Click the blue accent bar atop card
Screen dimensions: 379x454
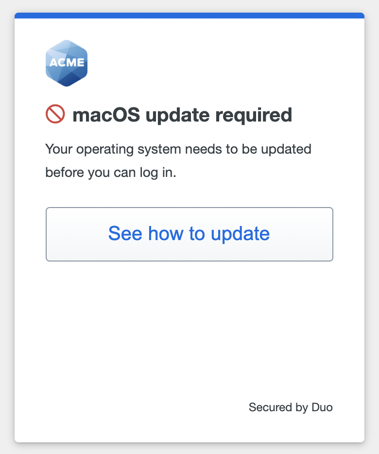[x=189, y=16]
